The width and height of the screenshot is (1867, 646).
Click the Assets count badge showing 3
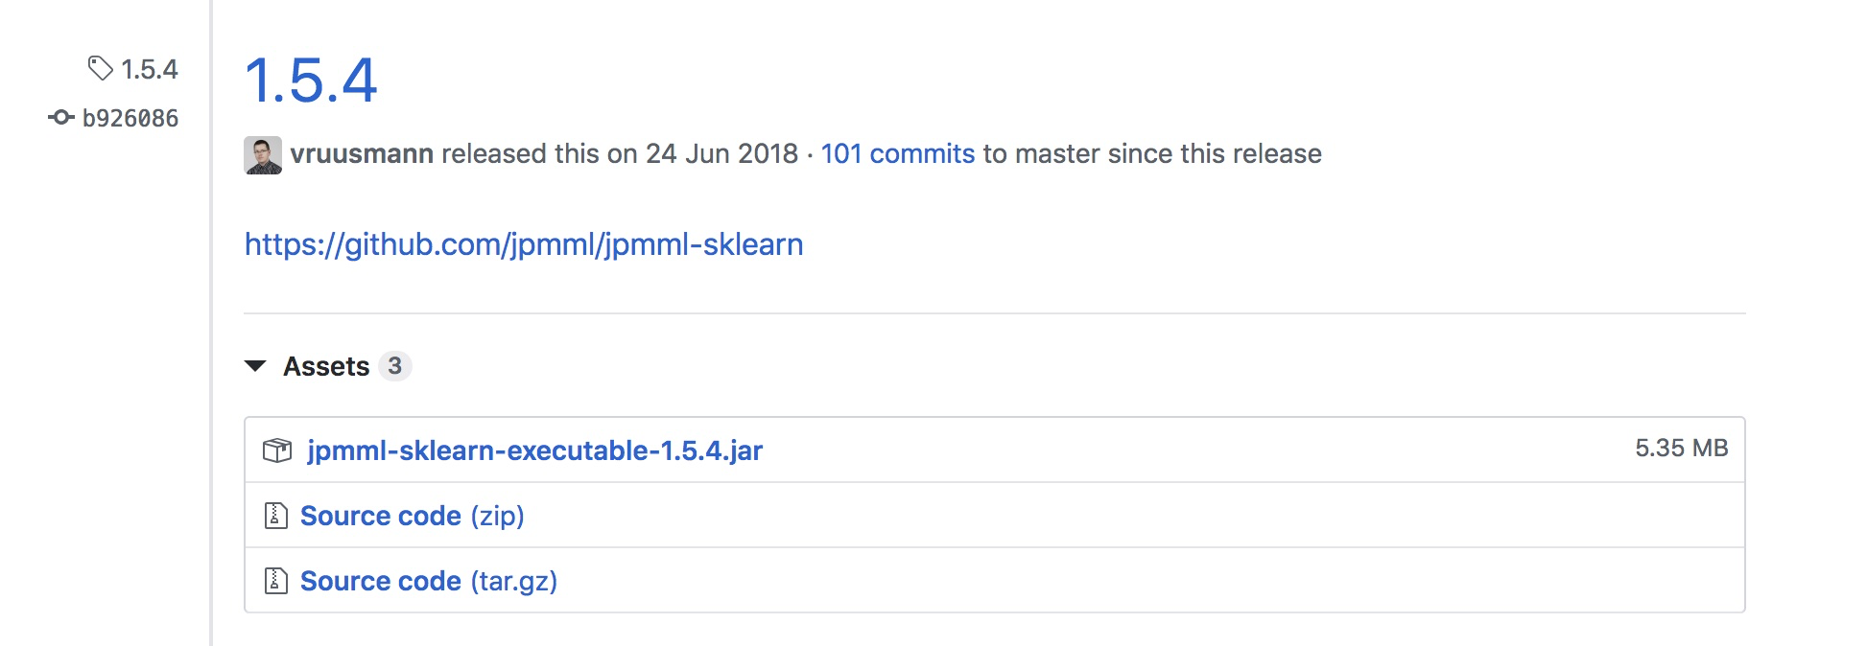[394, 366]
